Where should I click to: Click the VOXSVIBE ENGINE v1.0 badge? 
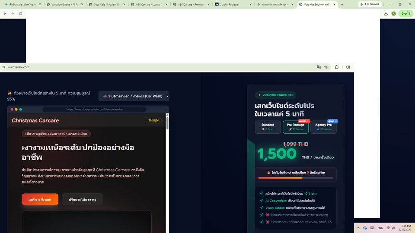click(275, 95)
